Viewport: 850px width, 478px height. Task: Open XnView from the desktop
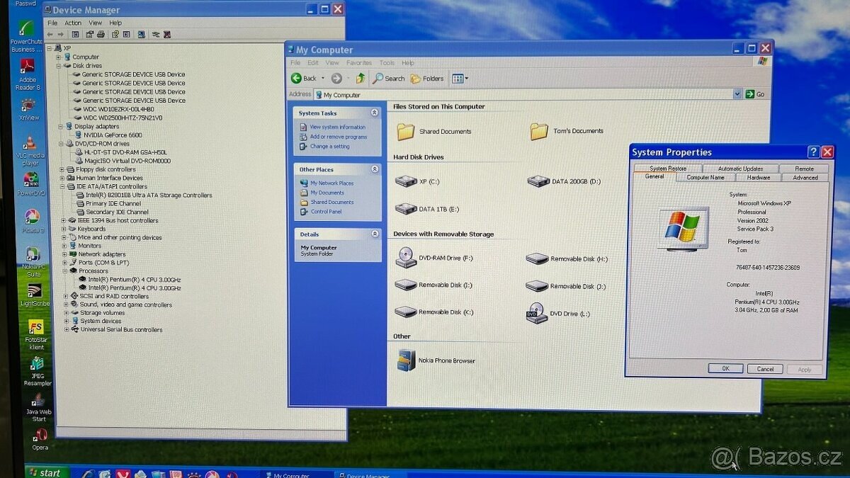point(28,106)
